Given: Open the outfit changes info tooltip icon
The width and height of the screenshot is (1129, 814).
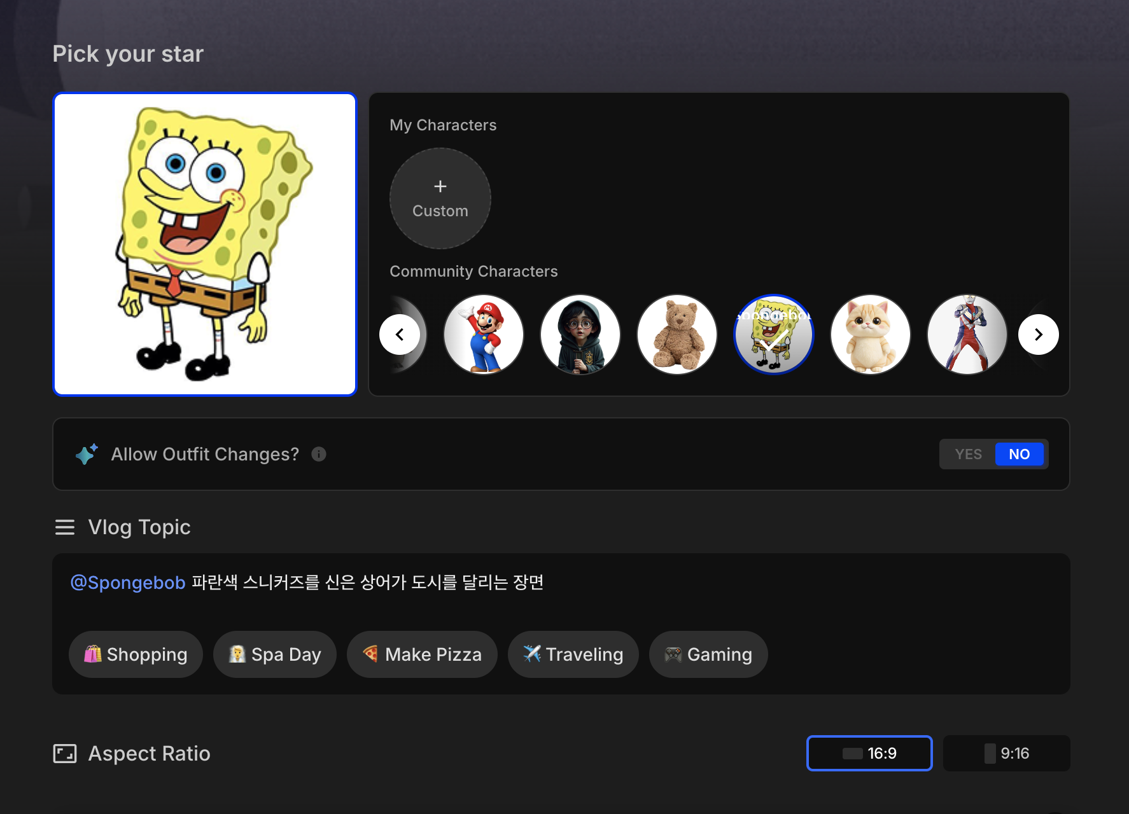Looking at the screenshot, I should [319, 454].
